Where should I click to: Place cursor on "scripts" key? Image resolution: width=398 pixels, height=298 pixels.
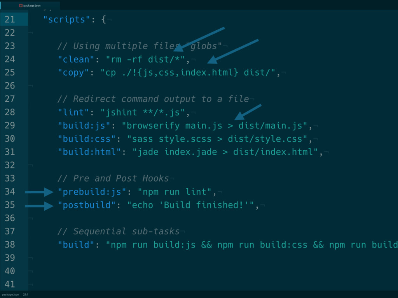pyautogui.click(x=66, y=19)
